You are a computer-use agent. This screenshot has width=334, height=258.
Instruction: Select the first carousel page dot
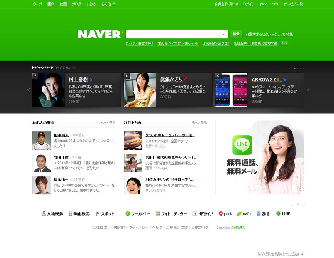tap(289, 69)
